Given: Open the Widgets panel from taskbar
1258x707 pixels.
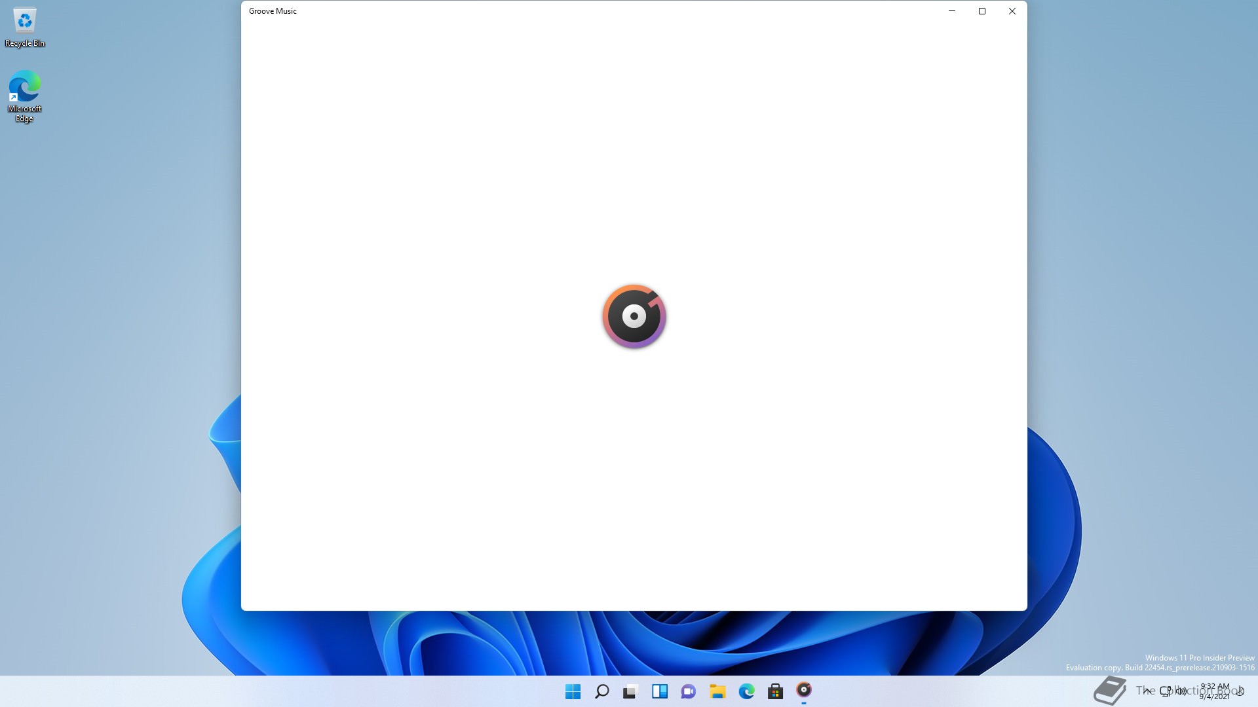Looking at the screenshot, I should [659, 691].
